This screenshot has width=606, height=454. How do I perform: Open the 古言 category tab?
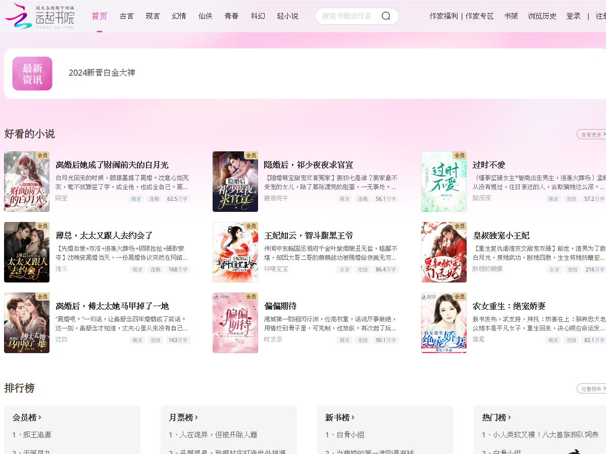127,16
